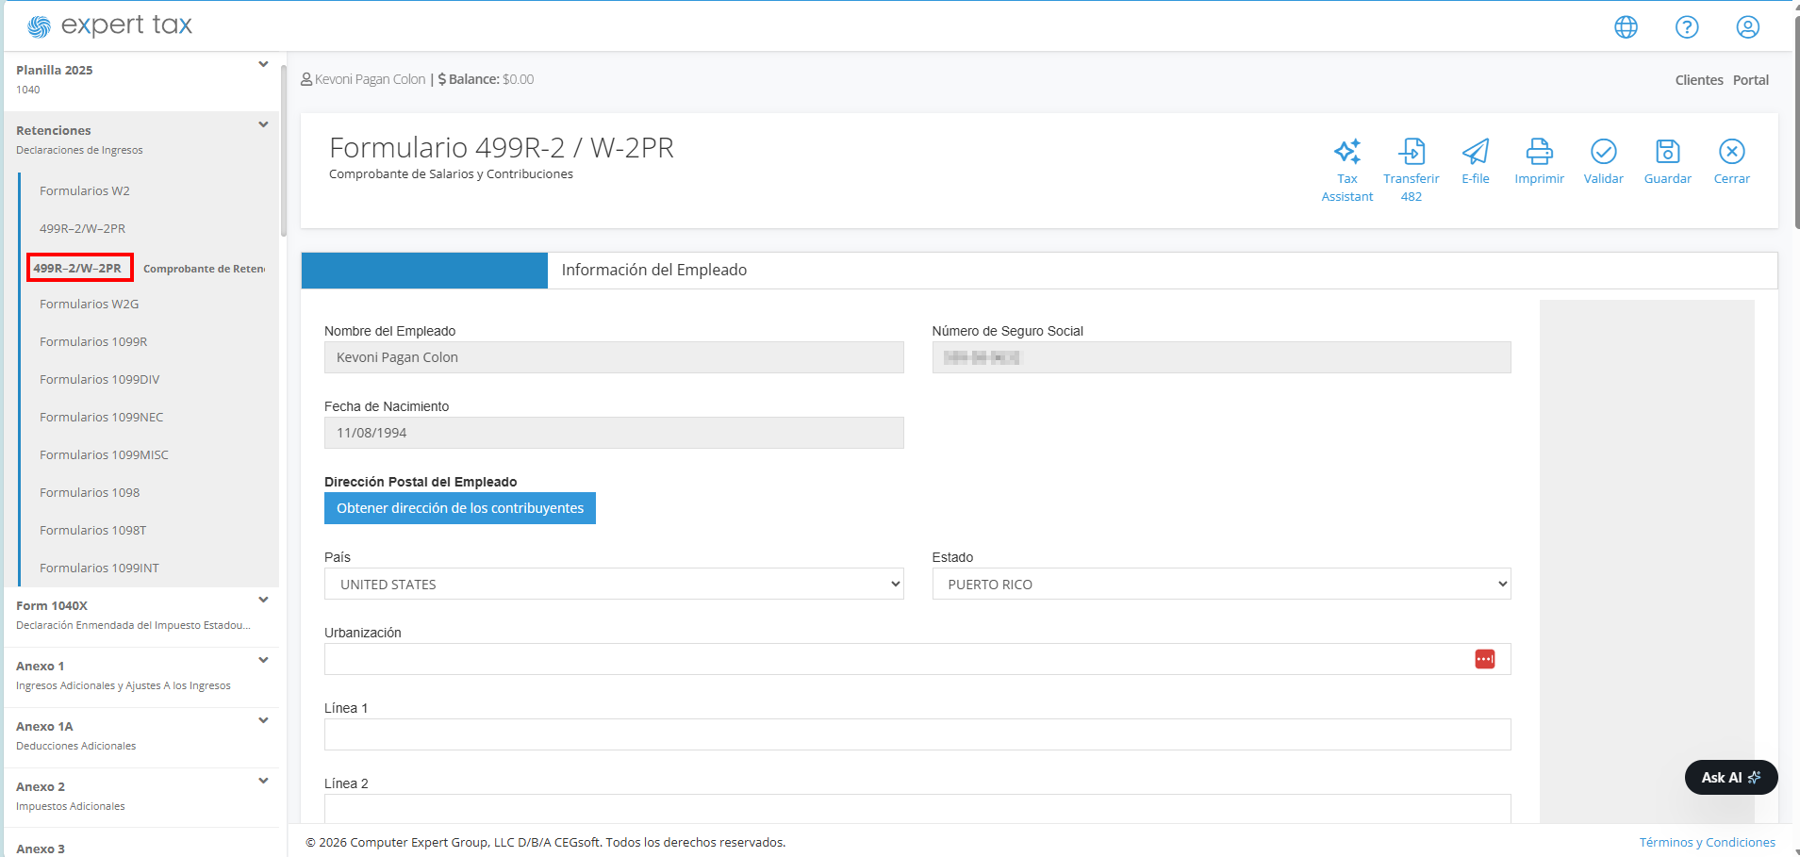Image resolution: width=1800 pixels, height=857 pixels.
Task: Click the Línea 1 address field
Action: (917, 734)
